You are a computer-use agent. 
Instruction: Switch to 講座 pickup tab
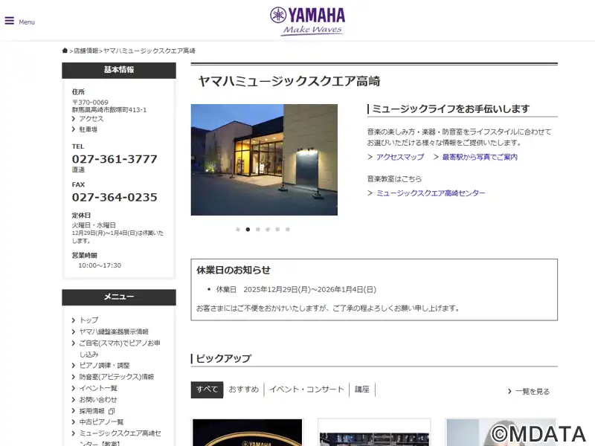(x=362, y=390)
